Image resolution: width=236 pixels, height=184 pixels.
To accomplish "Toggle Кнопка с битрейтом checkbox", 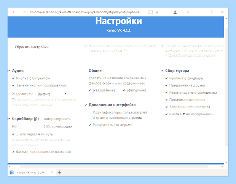I will 13,78.
